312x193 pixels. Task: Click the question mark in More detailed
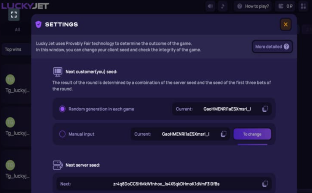click(286, 47)
